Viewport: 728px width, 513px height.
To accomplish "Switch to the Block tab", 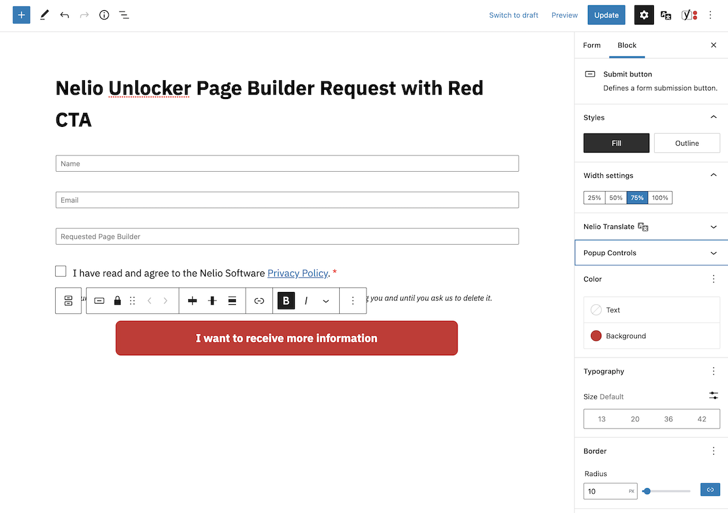I will [x=627, y=45].
